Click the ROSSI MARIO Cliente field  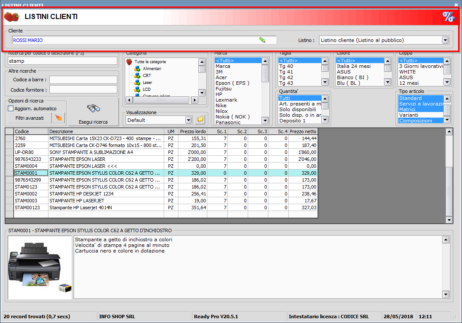(144, 40)
